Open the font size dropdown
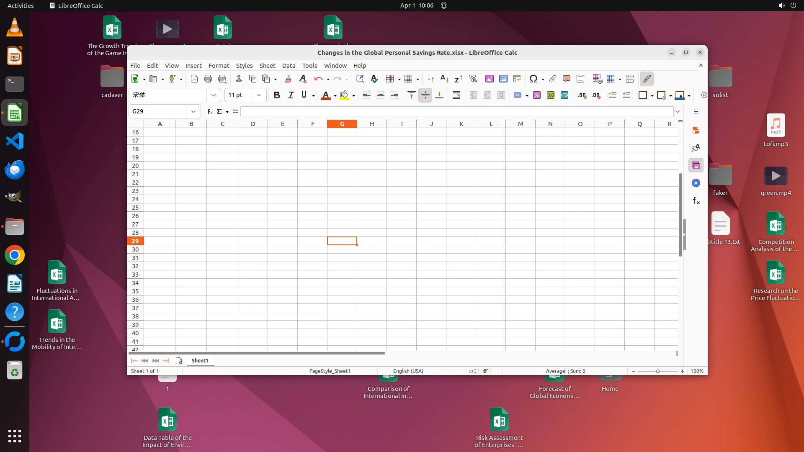The height and width of the screenshot is (452, 804). pos(259,95)
